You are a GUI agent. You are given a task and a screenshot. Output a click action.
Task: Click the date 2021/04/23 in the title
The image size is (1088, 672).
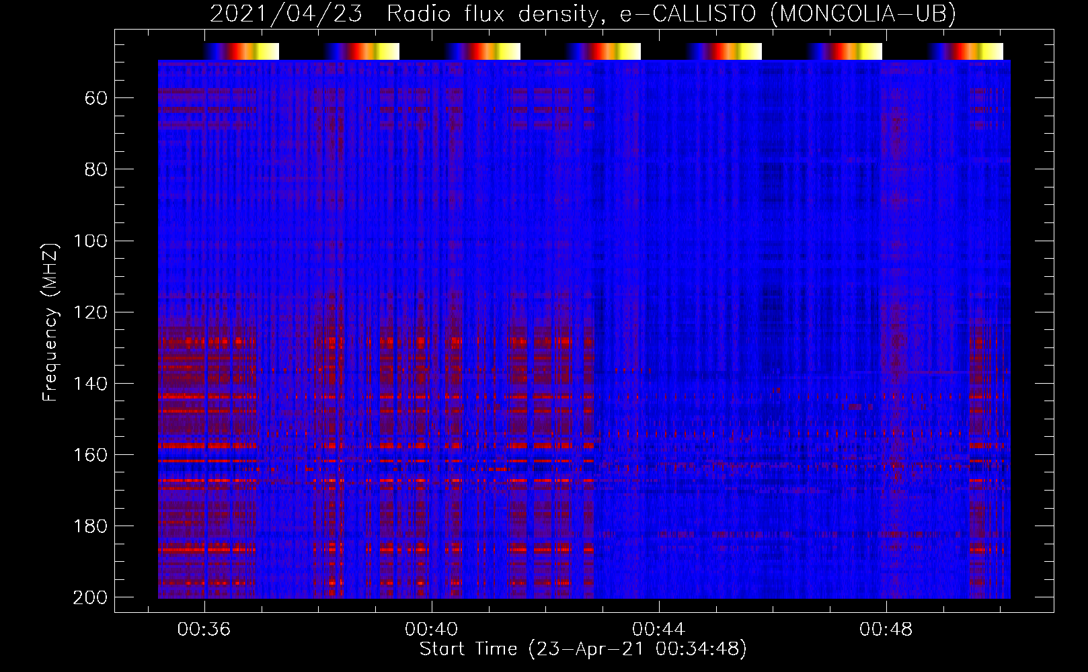point(286,14)
